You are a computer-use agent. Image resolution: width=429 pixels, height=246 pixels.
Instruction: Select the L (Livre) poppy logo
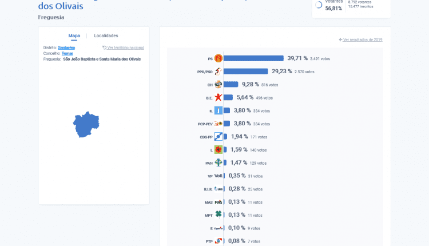coord(218,150)
